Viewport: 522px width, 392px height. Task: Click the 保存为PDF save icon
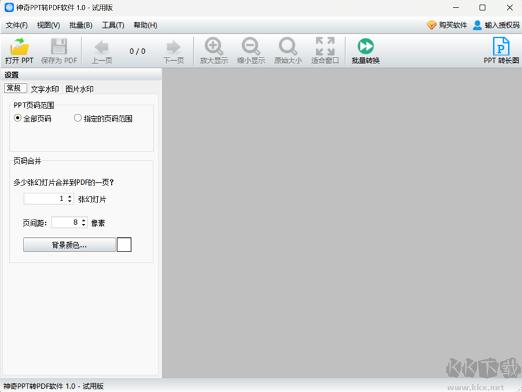click(x=60, y=50)
